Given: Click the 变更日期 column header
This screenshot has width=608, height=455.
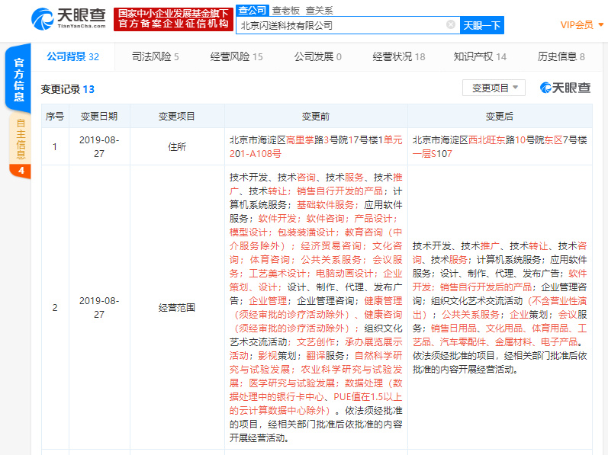Looking at the screenshot, I should click(99, 117).
